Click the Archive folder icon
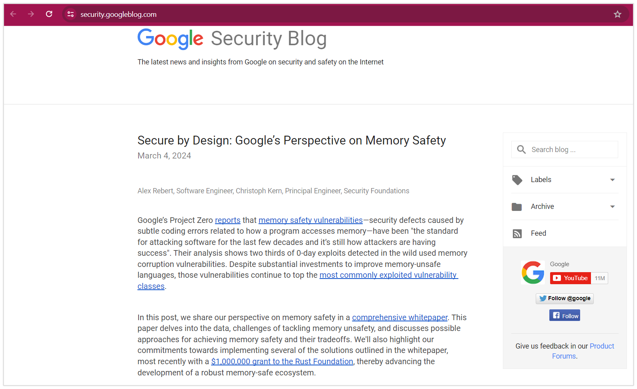 (x=517, y=207)
